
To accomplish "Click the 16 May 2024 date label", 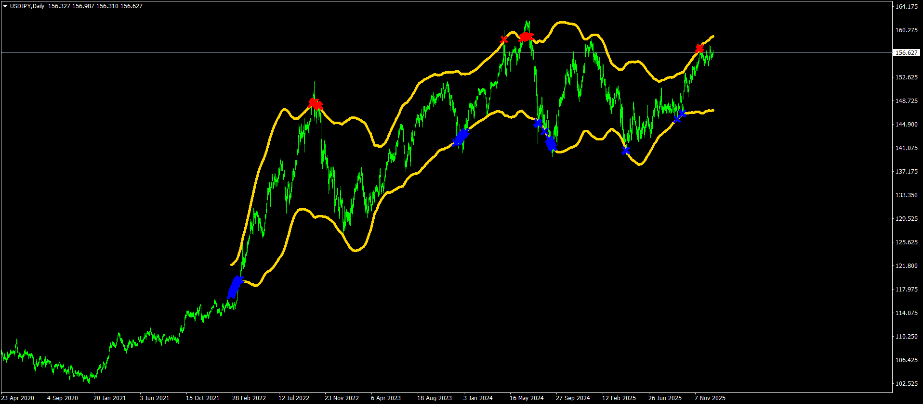I will (x=527, y=398).
